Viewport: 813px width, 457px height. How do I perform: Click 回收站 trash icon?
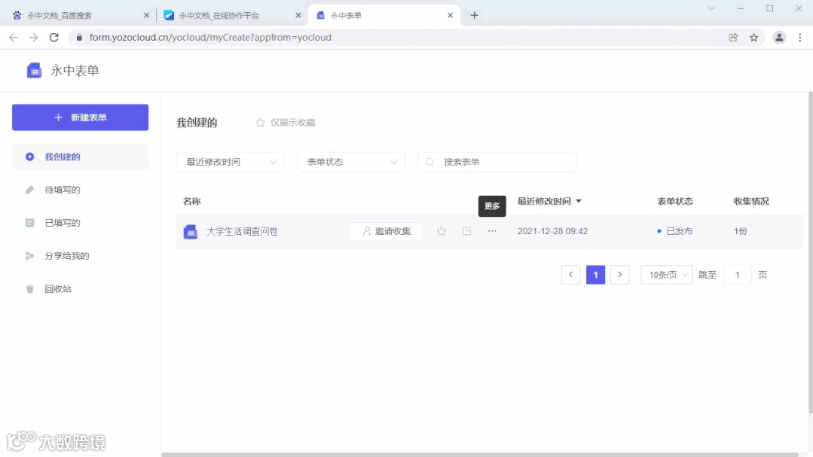(29, 288)
